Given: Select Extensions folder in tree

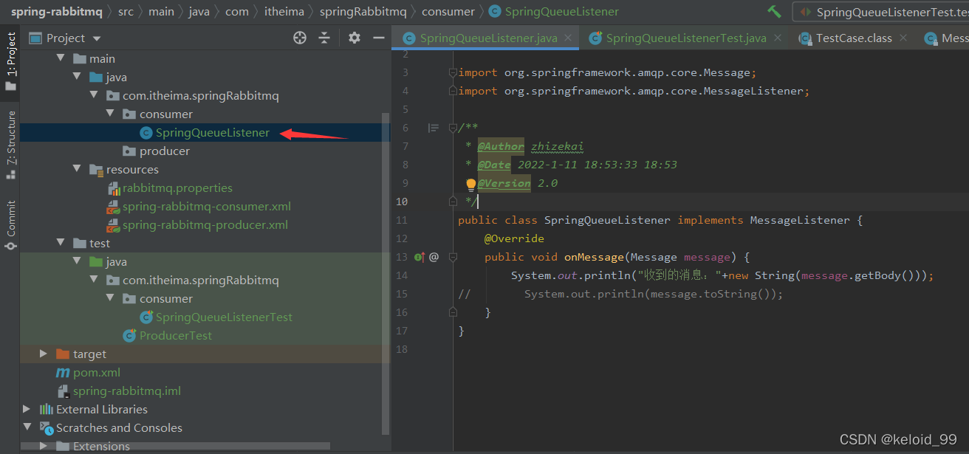Looking at the screenshot, I should click(x=101, y=447).
